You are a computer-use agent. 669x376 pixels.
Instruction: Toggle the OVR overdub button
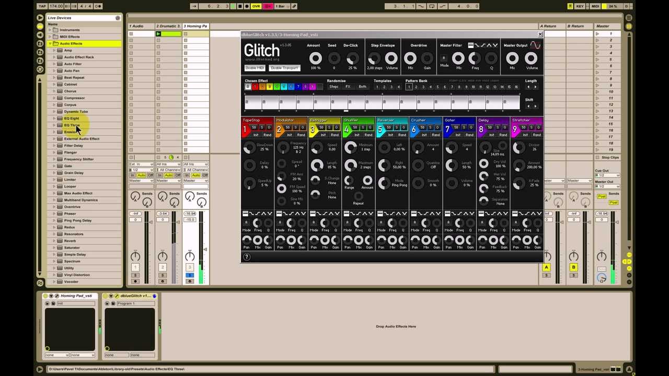(256, 6)
